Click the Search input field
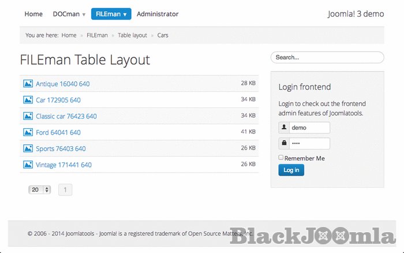 pos(327,58)
